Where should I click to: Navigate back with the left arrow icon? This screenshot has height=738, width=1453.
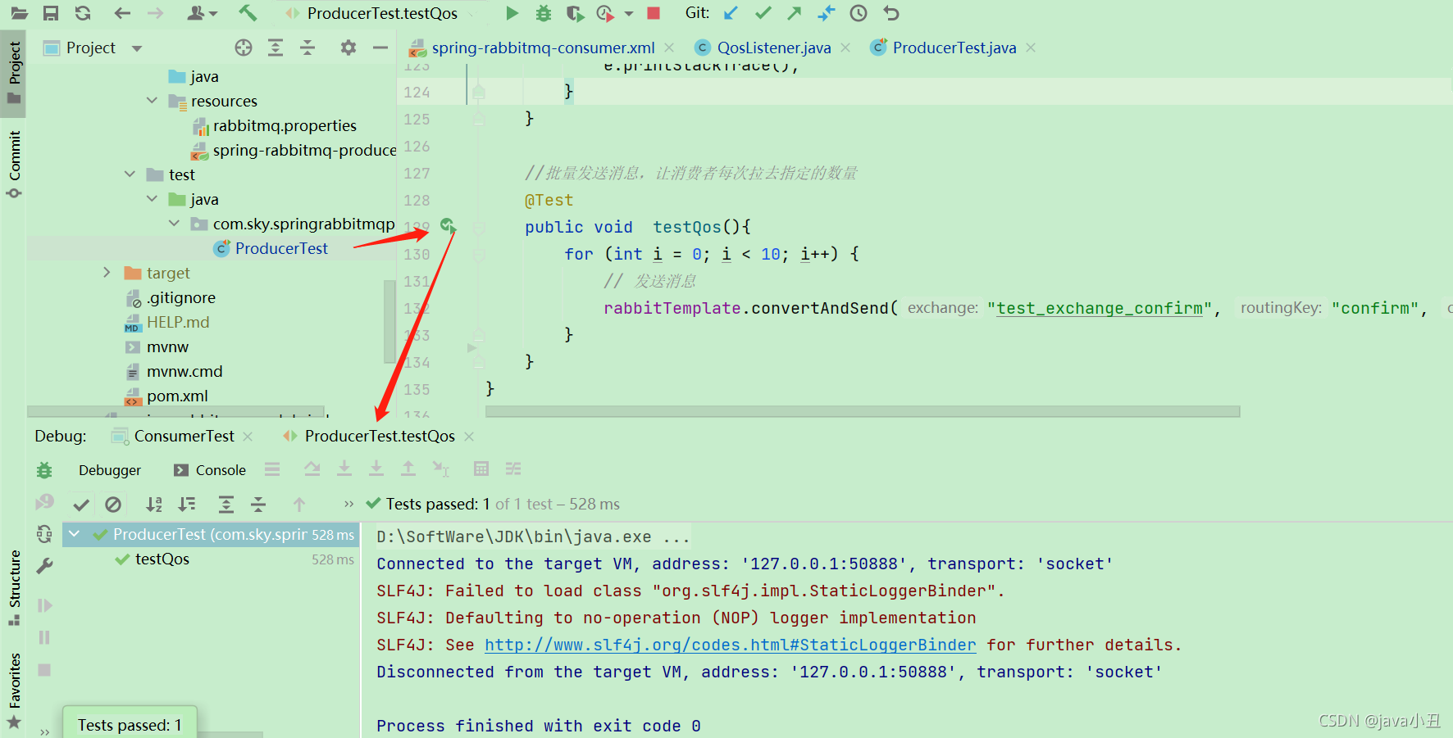pyautogui.click(x=123, y=13)
